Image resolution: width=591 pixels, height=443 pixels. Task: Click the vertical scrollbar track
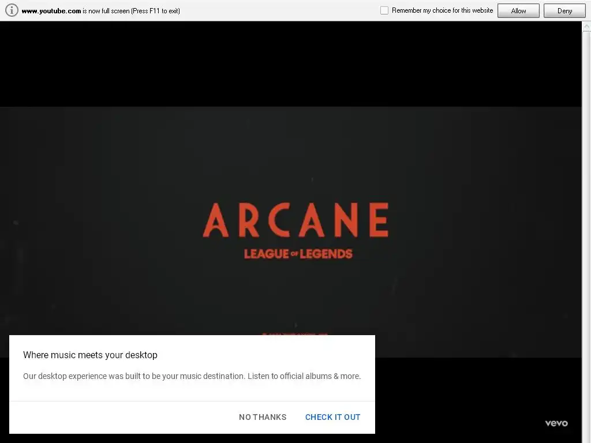coord(586,237)
